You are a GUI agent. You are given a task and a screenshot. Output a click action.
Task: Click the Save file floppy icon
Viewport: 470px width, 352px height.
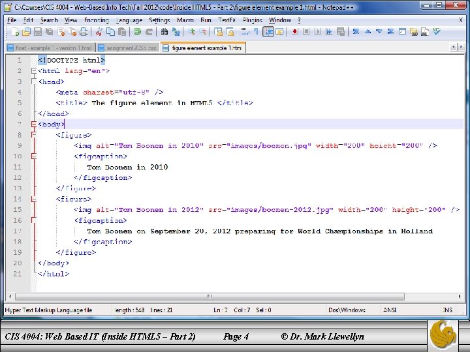38,31
